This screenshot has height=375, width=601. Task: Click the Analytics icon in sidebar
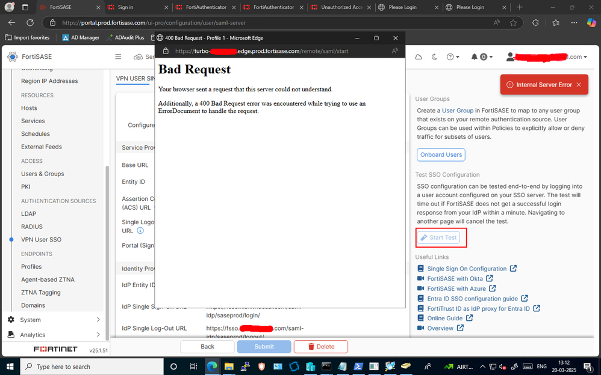[x=11, y=335]
